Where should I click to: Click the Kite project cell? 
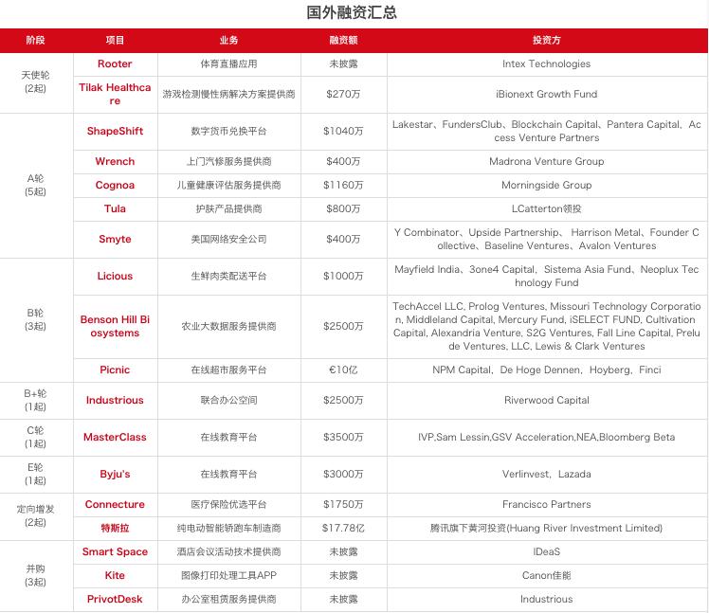coord(115,575)
